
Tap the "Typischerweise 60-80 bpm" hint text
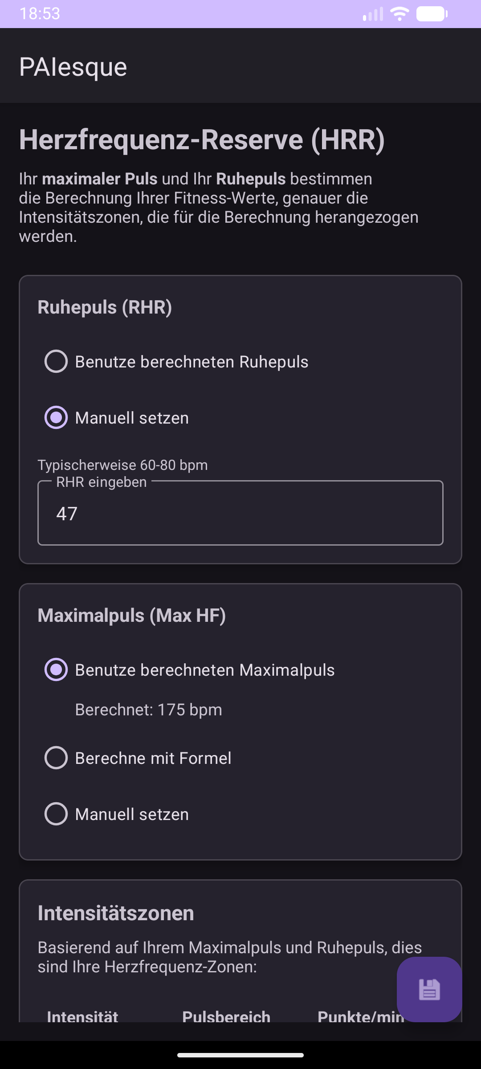(122, 465)
